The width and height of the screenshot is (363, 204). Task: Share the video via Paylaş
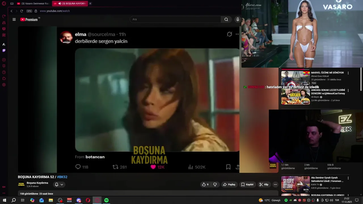click(229, 184)
